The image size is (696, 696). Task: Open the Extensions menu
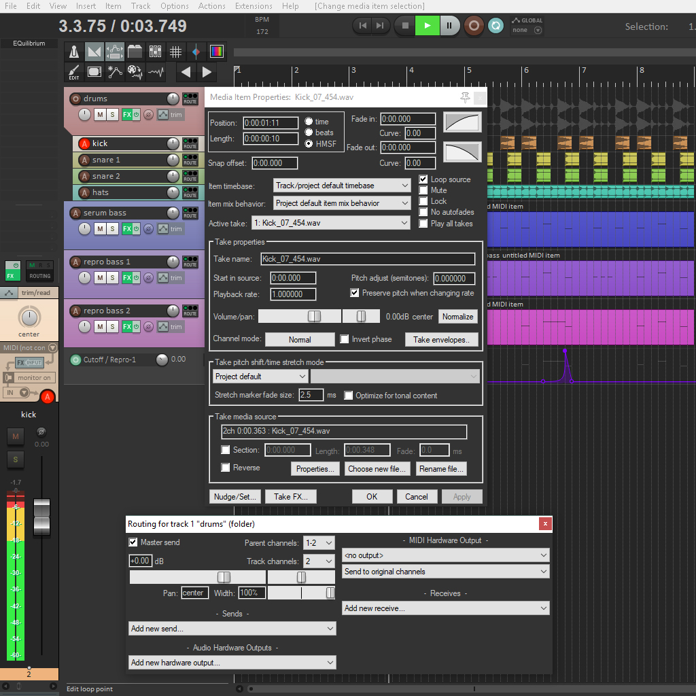[x=254, y=6]
